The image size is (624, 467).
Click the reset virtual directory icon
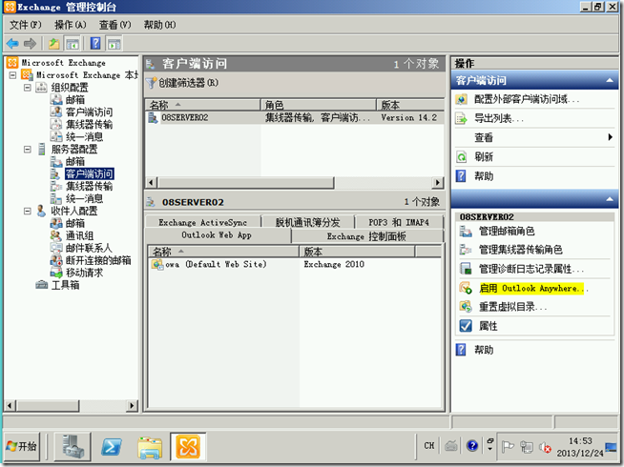(466, 307)
